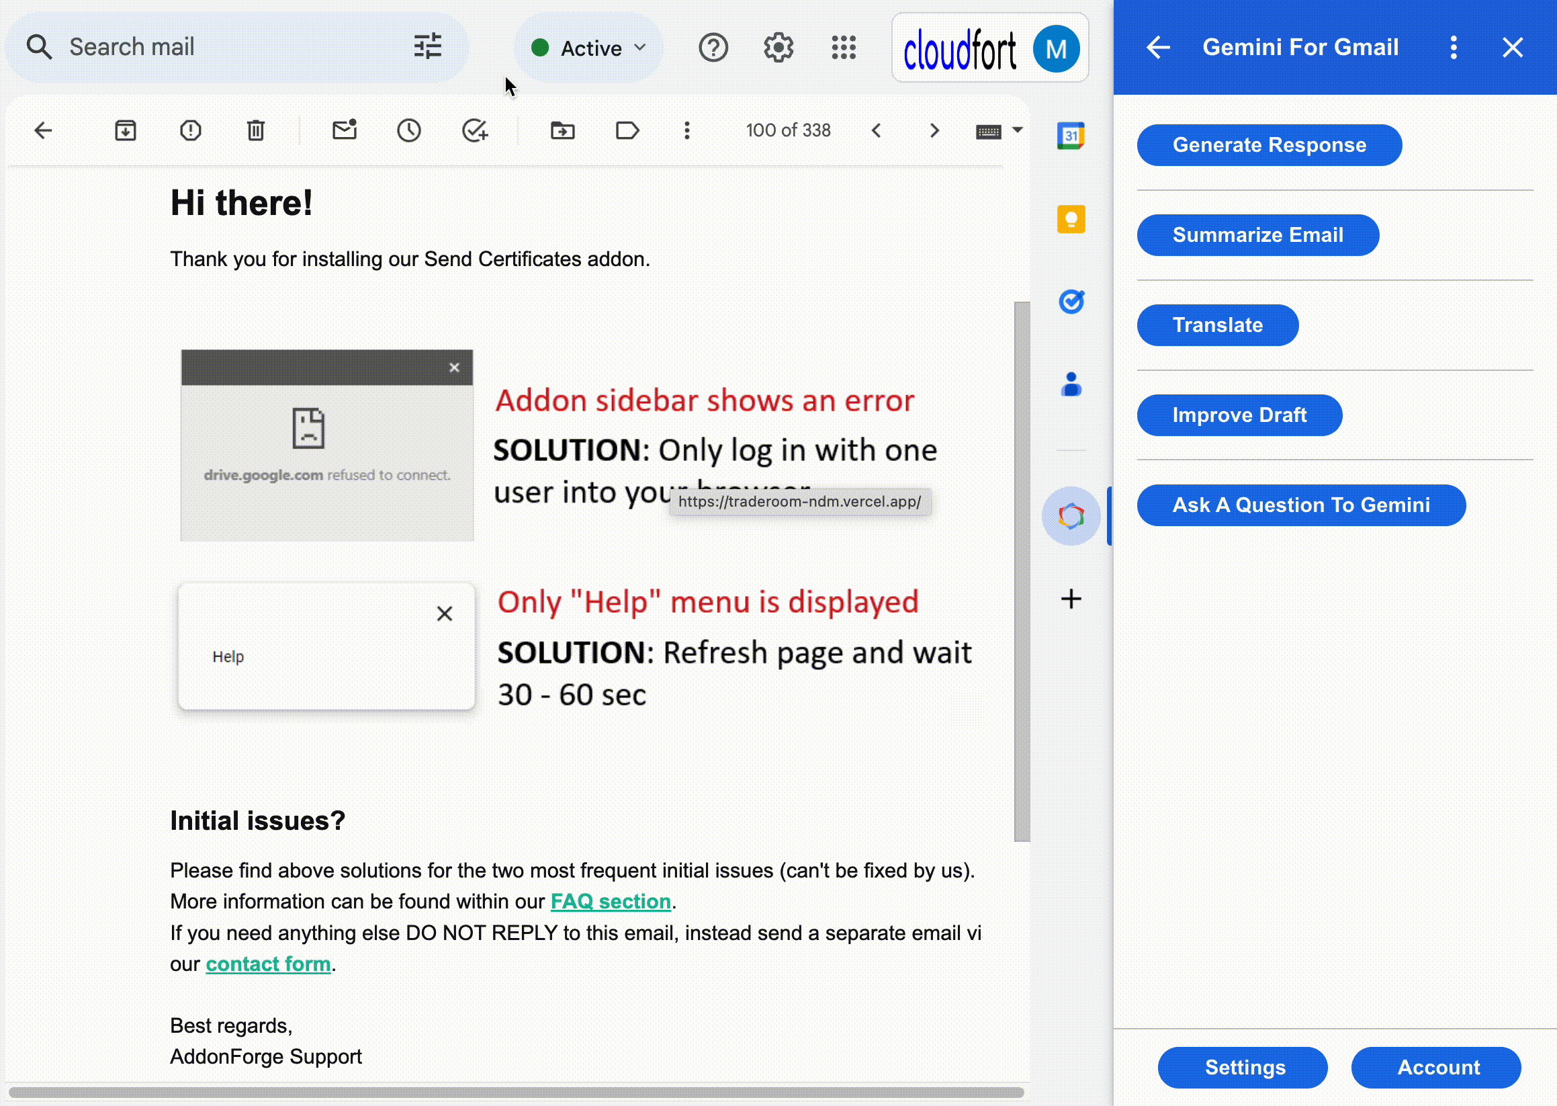The height and width of the screenshot is (1106, 1557).
Task: Click the horizontal scrollbar at bottom
Action: (515, 1092)
